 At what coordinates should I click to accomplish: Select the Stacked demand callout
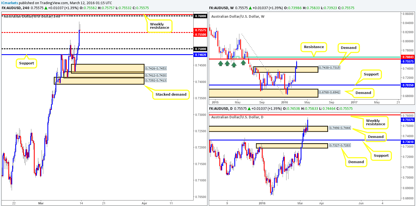(x=171, y=95)
